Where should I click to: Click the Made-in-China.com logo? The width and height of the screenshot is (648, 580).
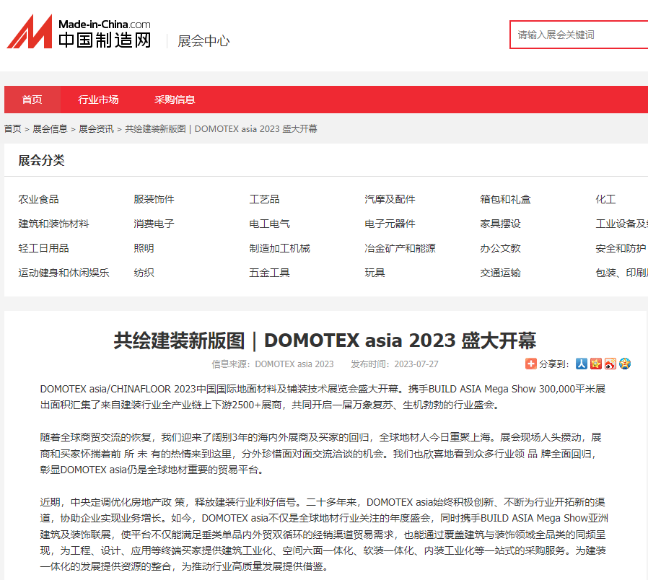click(x=79, y=32)
